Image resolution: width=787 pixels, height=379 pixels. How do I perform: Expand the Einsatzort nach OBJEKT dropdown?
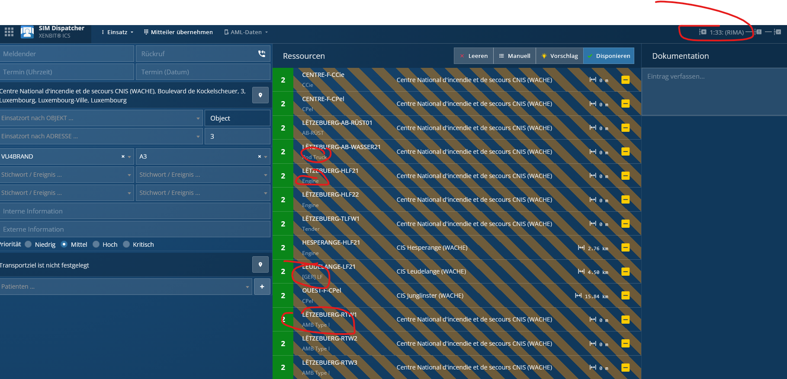pos(198,118)
